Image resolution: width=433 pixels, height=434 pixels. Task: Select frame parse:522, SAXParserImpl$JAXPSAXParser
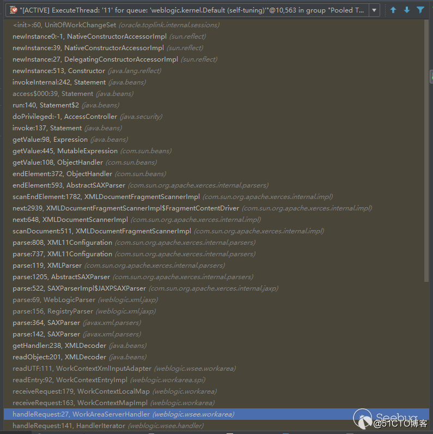216,288
